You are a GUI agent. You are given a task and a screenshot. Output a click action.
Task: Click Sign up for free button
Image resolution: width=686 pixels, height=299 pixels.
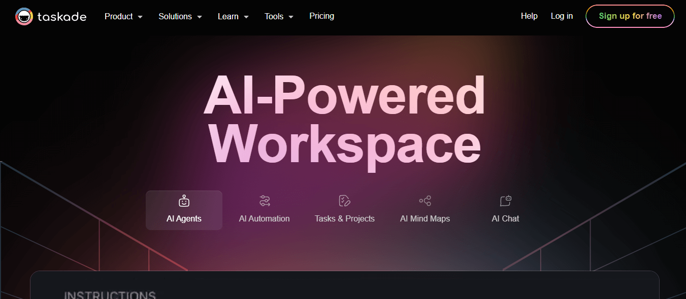pyautogui.click(x=630, y=16)
